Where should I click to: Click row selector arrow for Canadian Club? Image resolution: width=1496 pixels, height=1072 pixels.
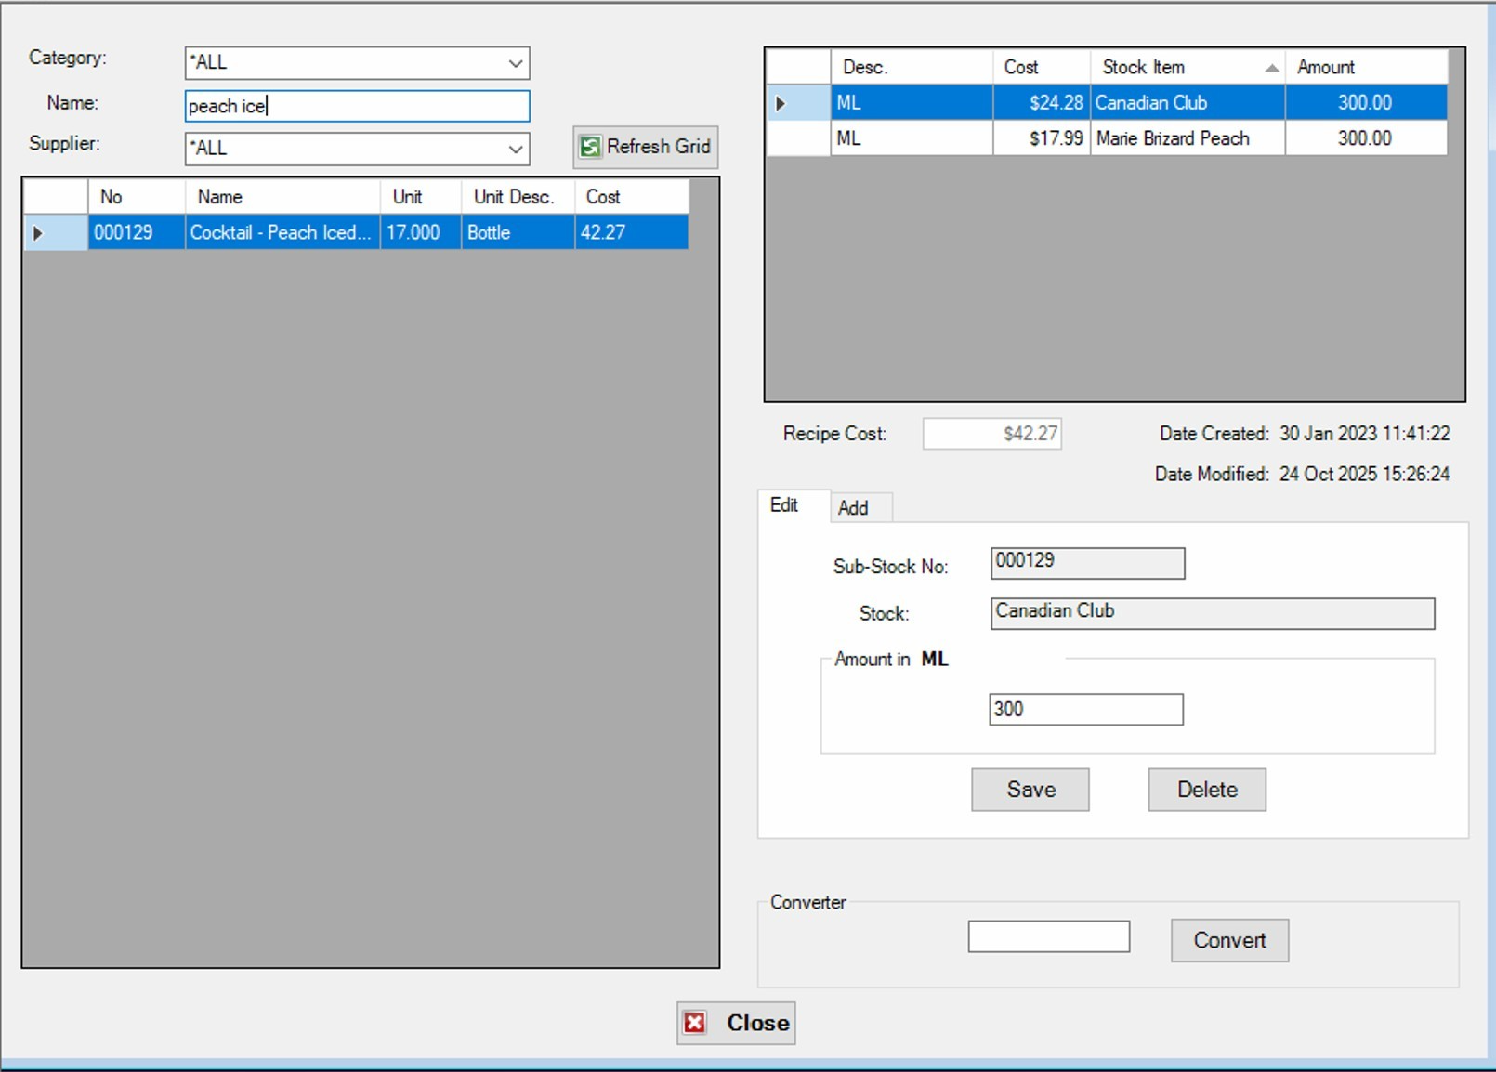tap(781, 103)
